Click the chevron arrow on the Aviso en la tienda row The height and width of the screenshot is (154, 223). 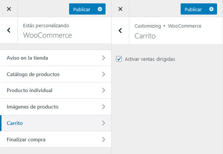(103, 58)
